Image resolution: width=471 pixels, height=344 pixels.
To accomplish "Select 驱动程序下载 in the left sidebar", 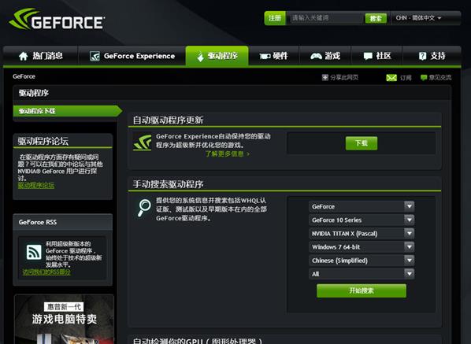I will (68, 111).
